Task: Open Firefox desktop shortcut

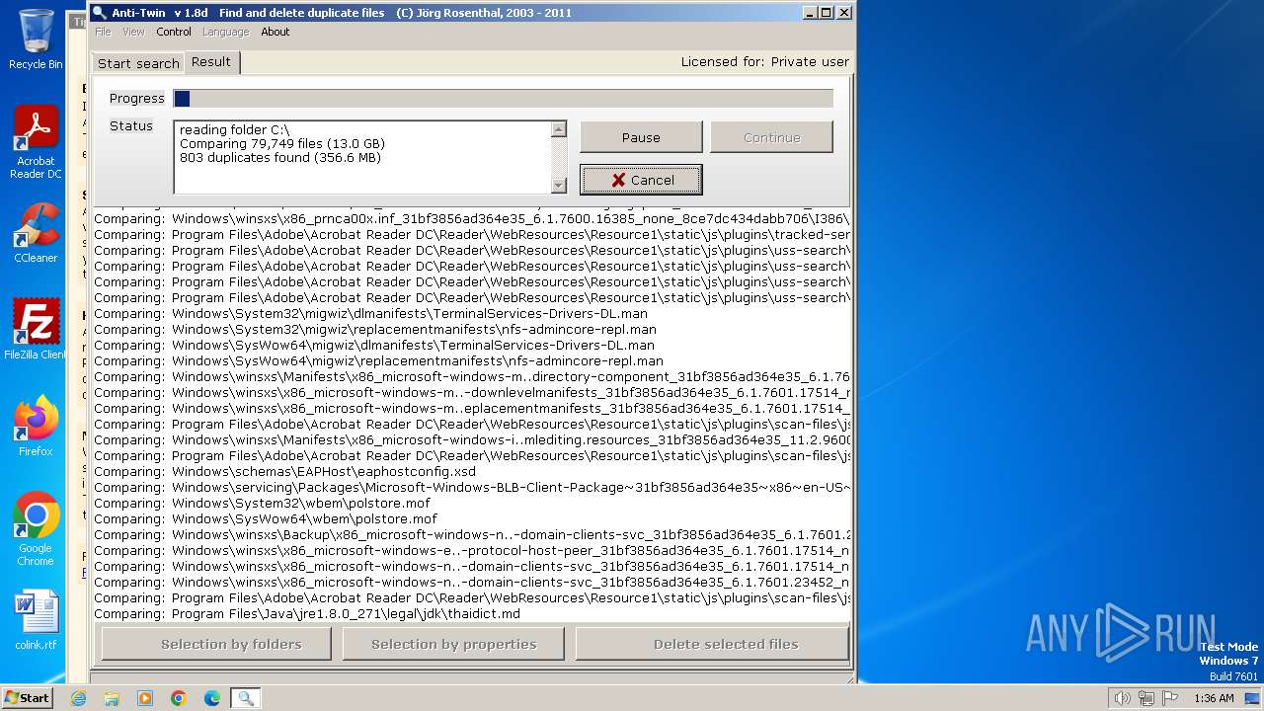Action: 36,427
